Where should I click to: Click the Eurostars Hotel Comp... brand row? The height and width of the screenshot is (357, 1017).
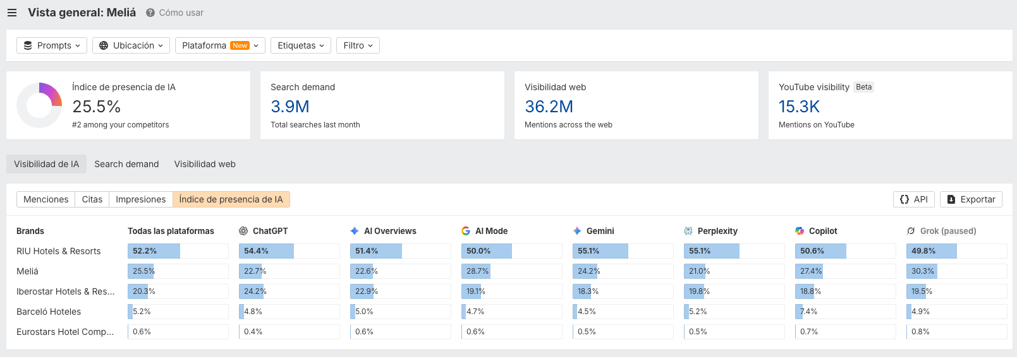tap(65, 332)
